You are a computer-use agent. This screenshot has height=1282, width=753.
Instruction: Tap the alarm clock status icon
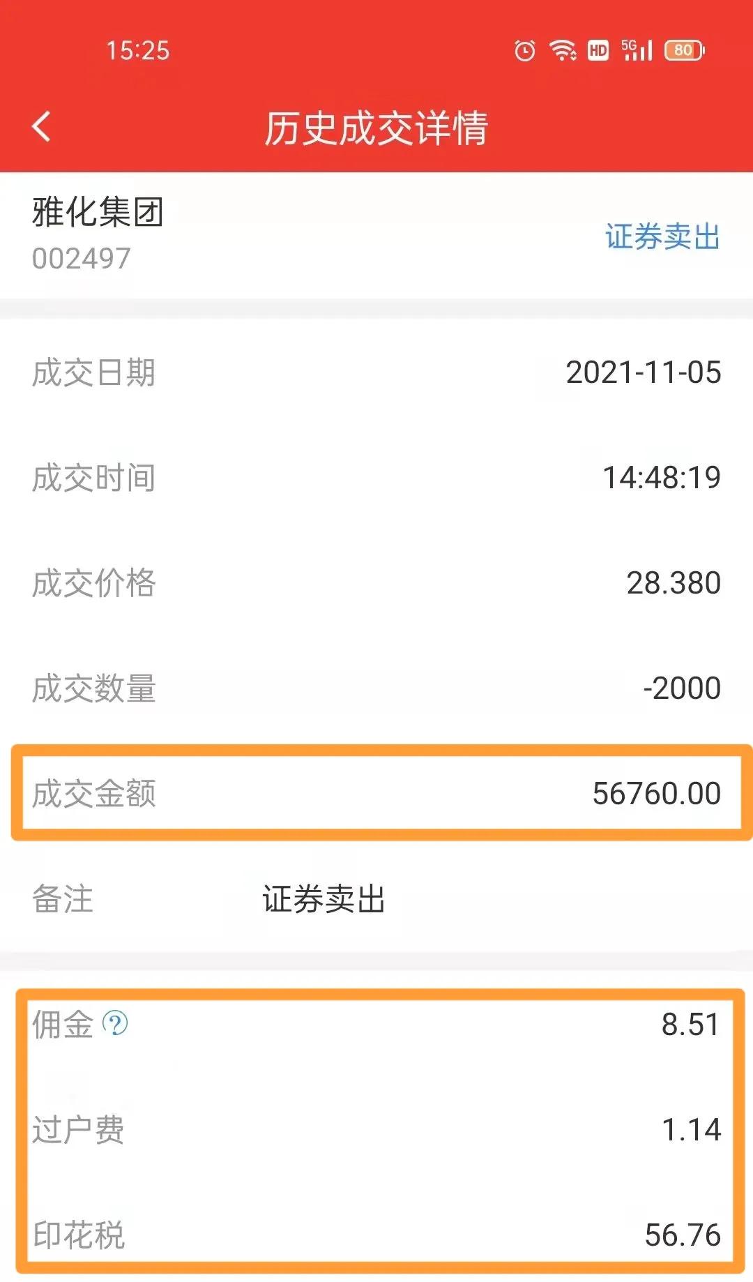525,50
